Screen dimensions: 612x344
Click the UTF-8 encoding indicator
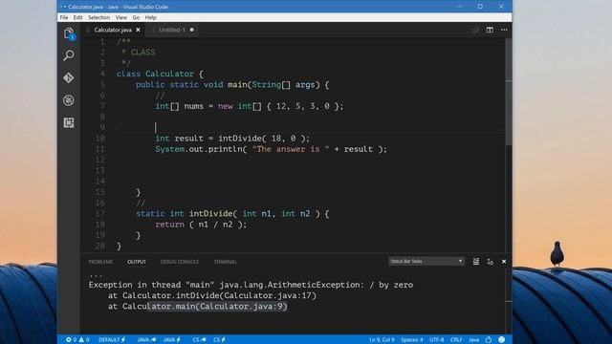point(437,340)
